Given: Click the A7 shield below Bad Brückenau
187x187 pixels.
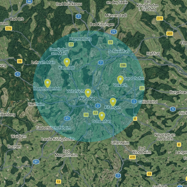Looking at the screenshot, I should click(78, 16).
